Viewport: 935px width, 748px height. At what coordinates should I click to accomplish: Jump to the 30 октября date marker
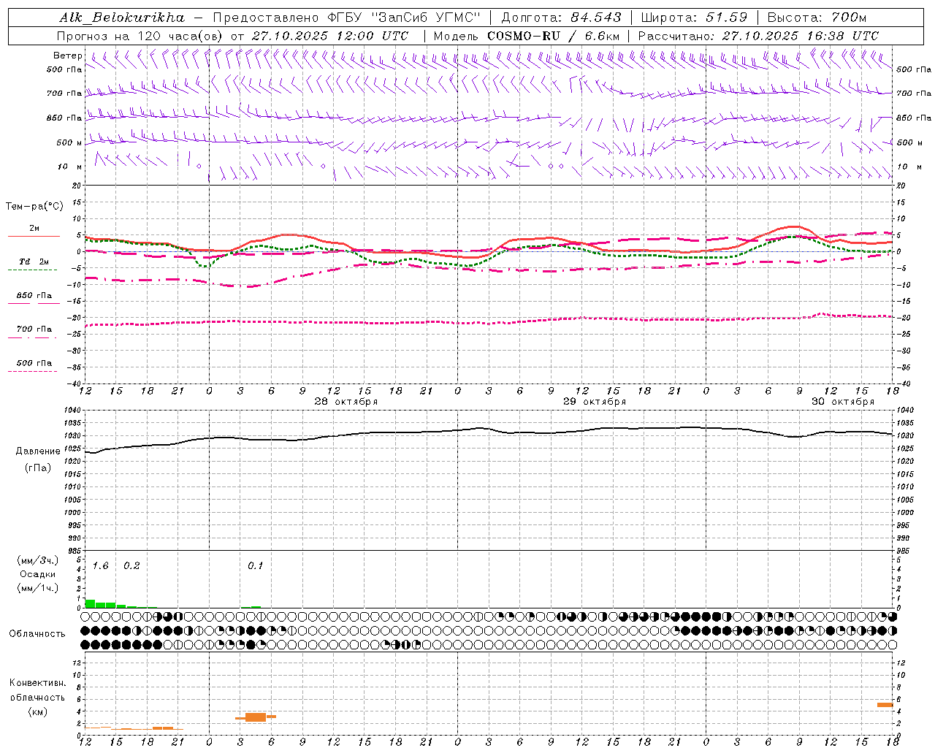click(842, 402)
